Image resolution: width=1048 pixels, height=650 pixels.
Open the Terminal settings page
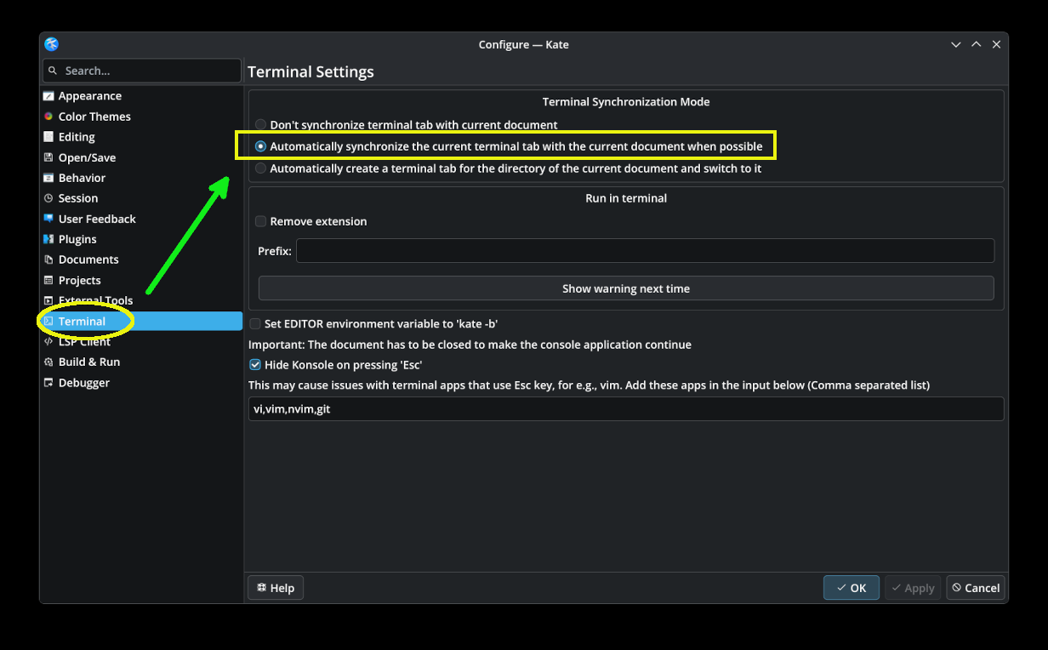[x=142, y=321]
